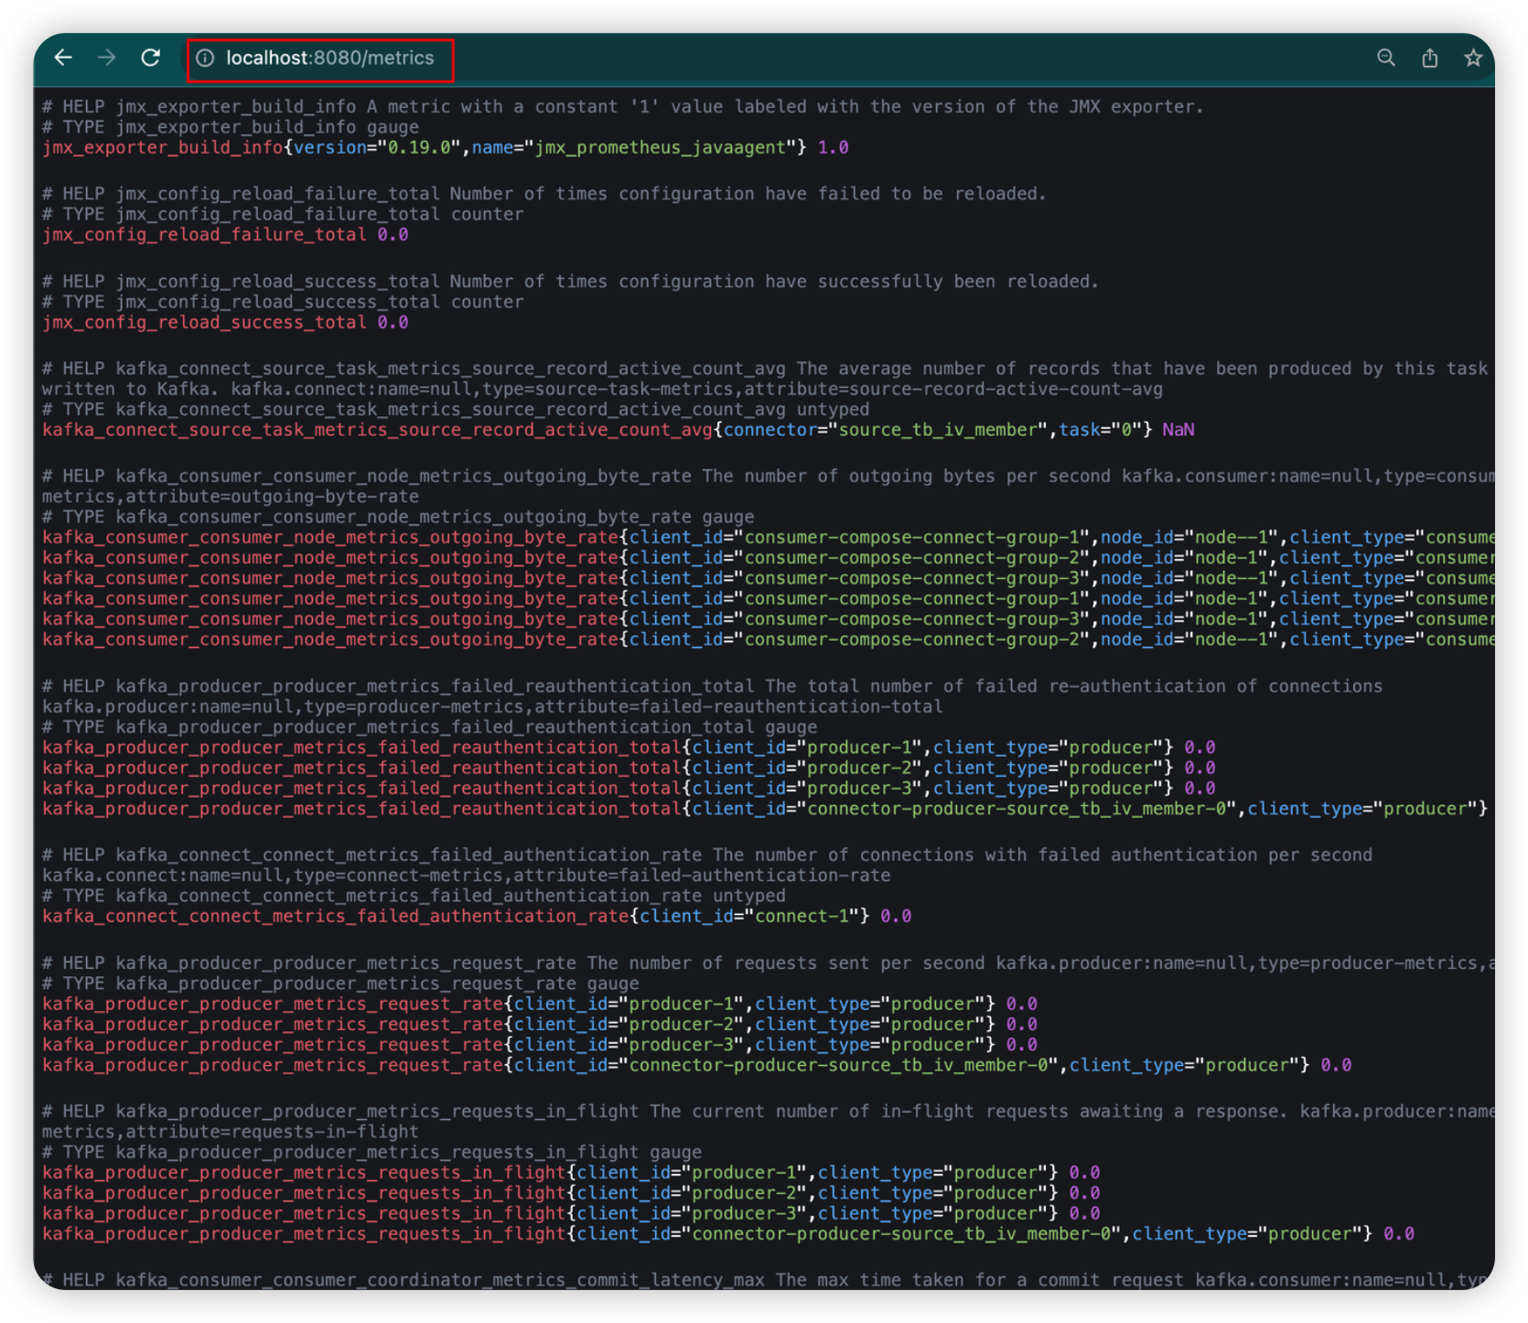
Task: Reload the metrics page
Action: [x=151, y=58]
